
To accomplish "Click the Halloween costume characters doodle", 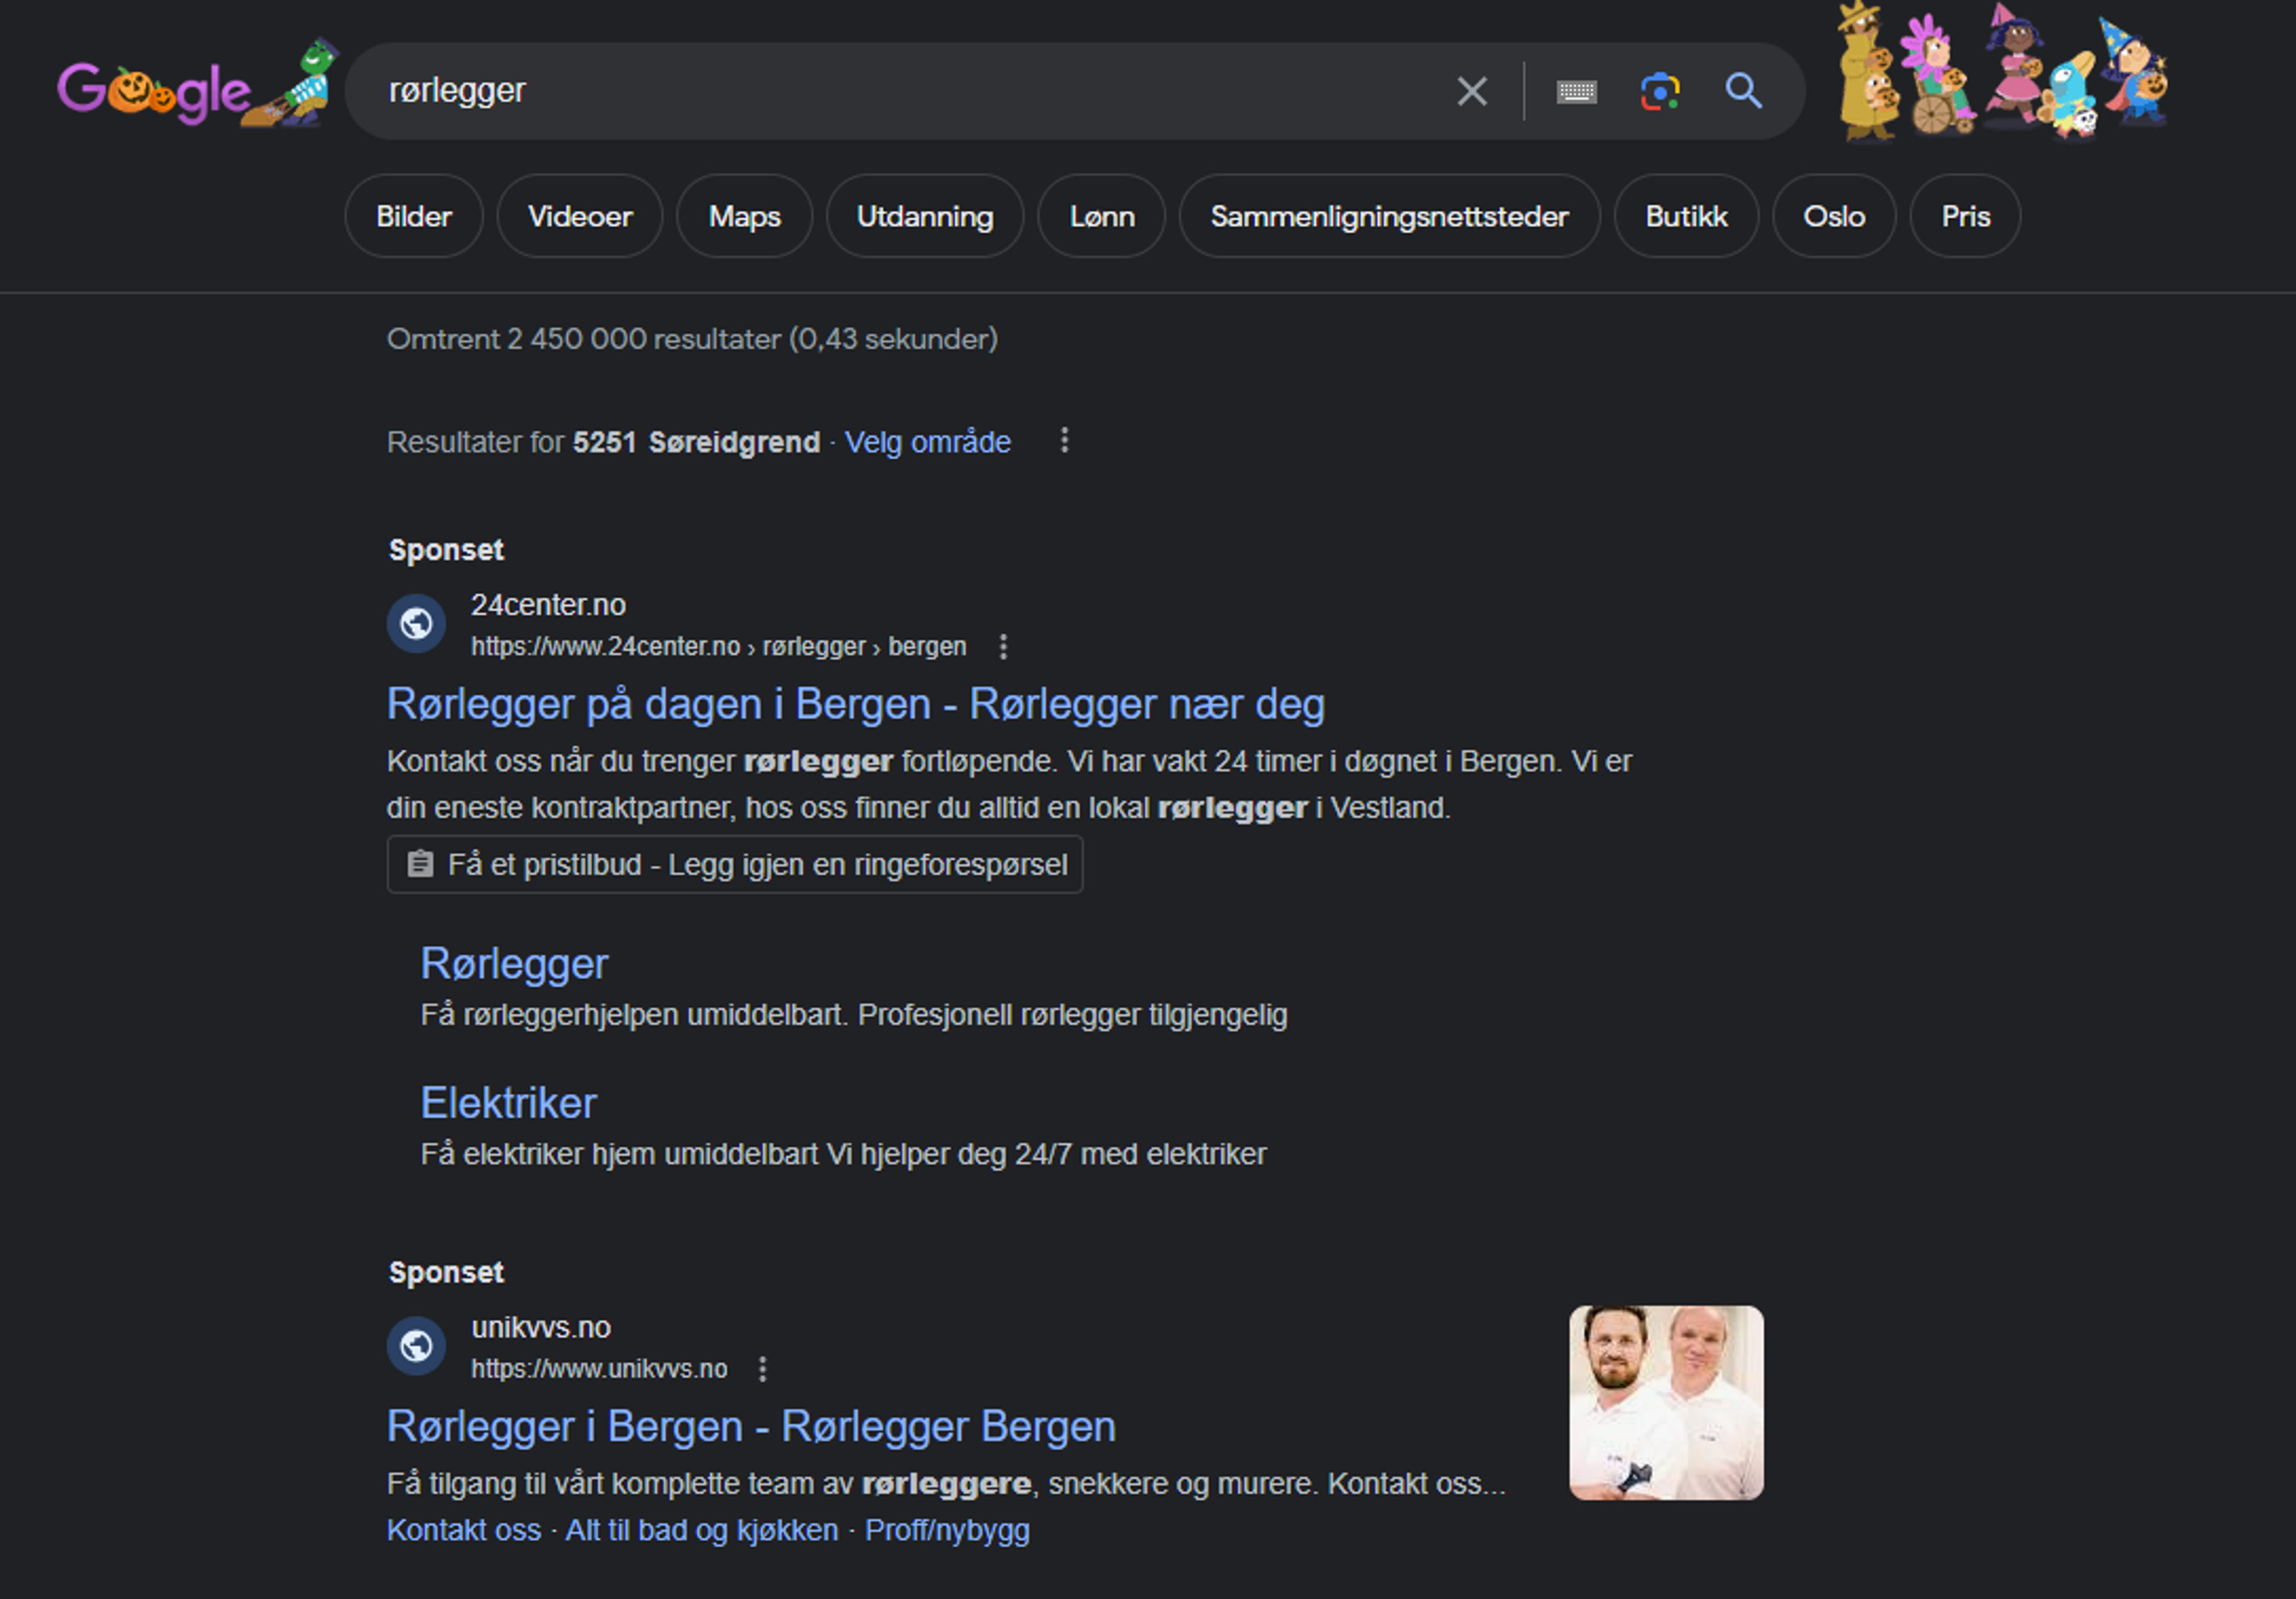I will point(2003,72).
